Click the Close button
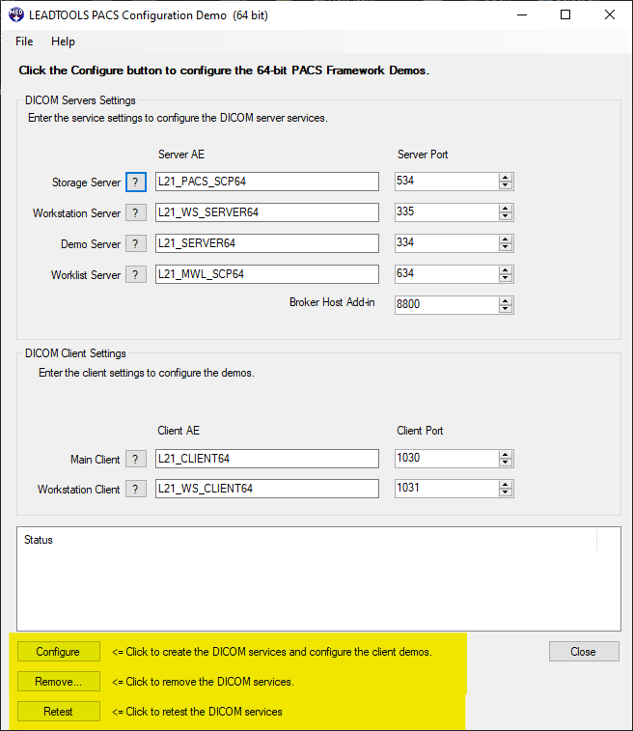633x731 pixels. 584,651
